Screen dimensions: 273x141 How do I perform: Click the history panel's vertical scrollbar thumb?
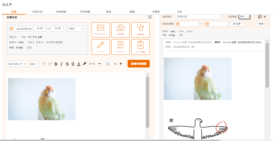[267, 65]
